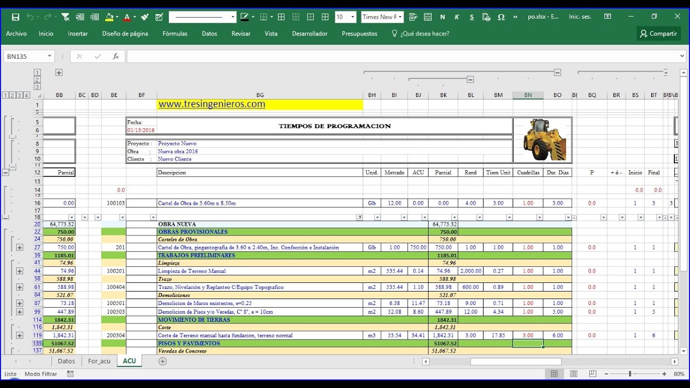This screenshot has height=388, width=690.
Task: Open the www.tresingenieros.com hyperlink
Action: 212,104
